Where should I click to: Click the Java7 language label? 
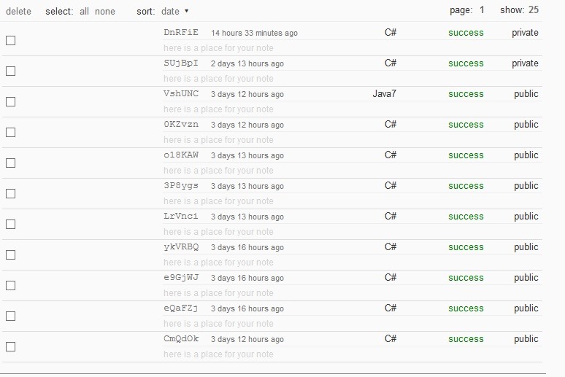click(x=384, y=93)
